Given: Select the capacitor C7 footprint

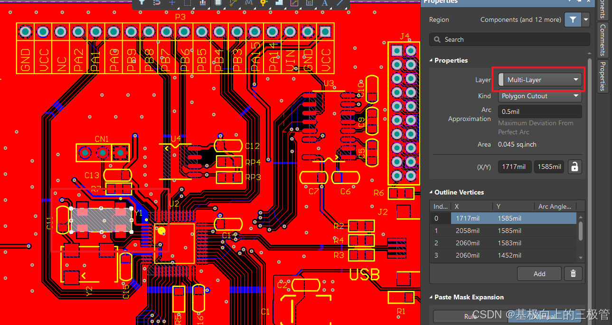Looking at the screenshot, I should coord(314,177).
